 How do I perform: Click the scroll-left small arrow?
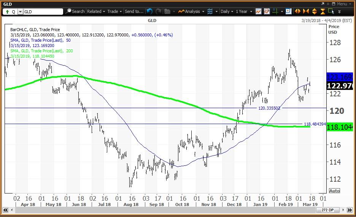click(11, 210)
